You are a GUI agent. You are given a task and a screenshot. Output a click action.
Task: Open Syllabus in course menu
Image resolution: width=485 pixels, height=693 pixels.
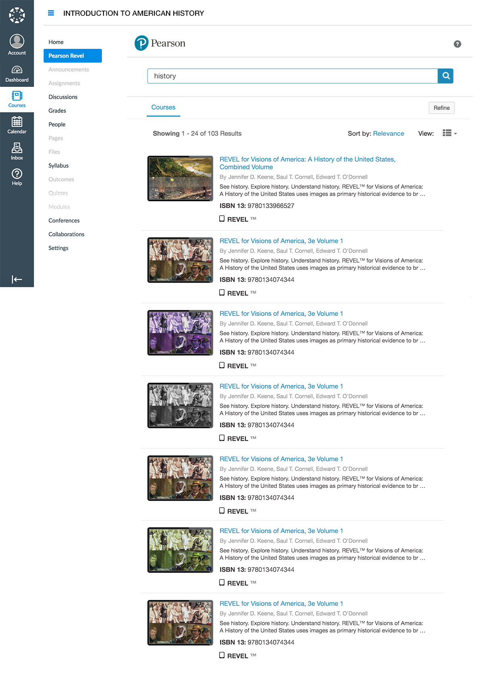(x=59, y=166)
